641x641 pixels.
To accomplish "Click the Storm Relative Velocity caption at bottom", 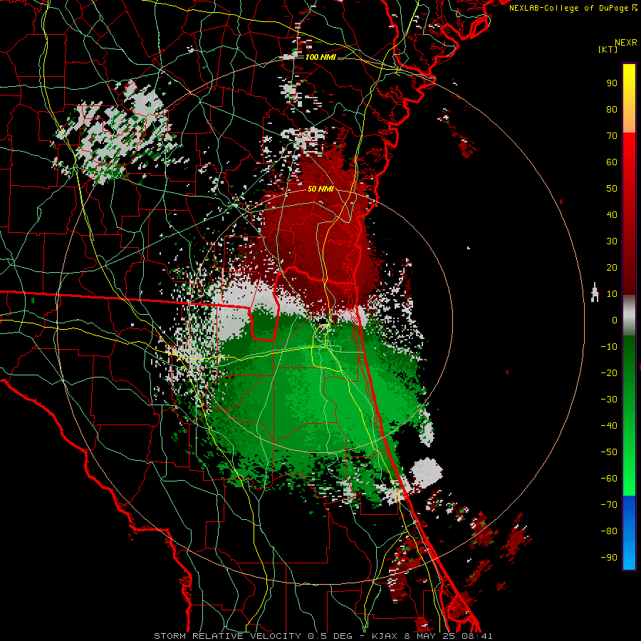I will 323,636.
